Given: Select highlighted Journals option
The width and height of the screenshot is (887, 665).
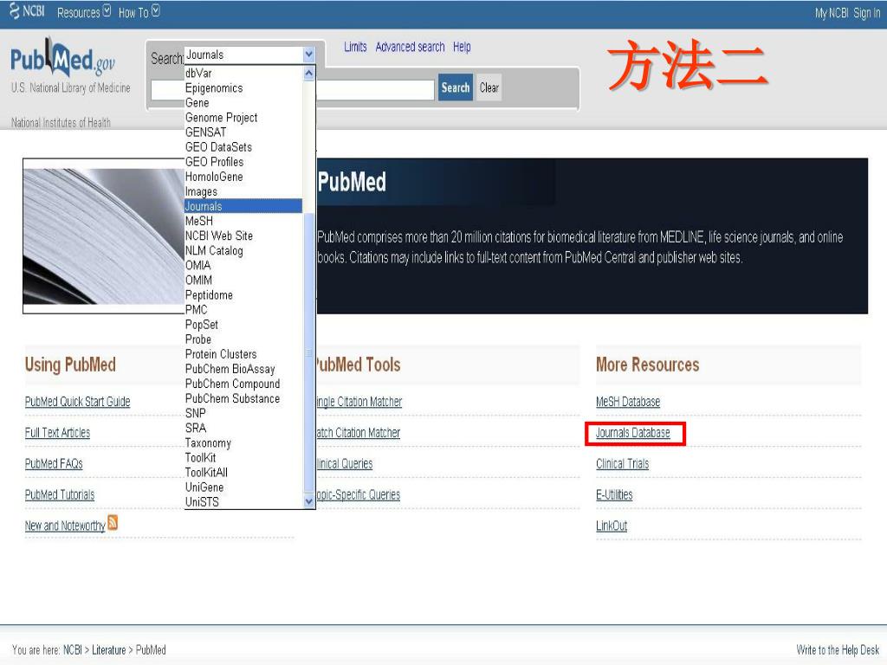Looking at the screenshot, I should (x=243, y=206).
